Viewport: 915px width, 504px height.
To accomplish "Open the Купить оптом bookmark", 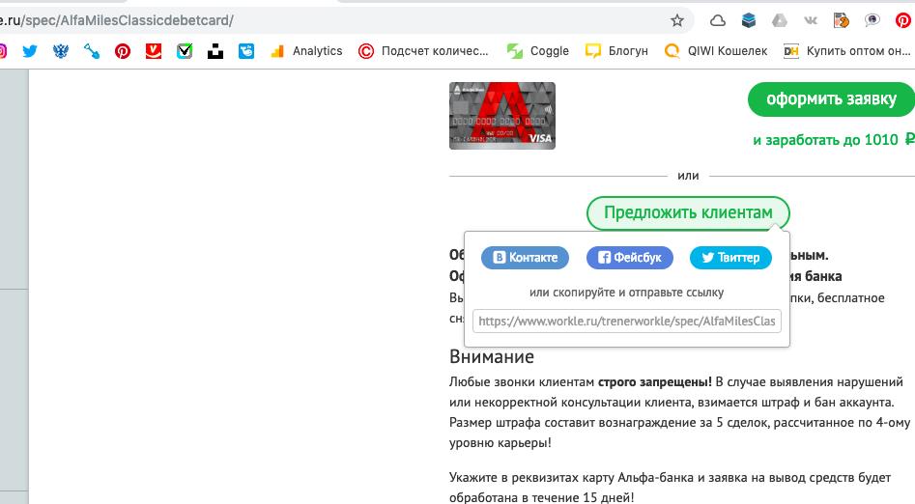I will point(847,51).
